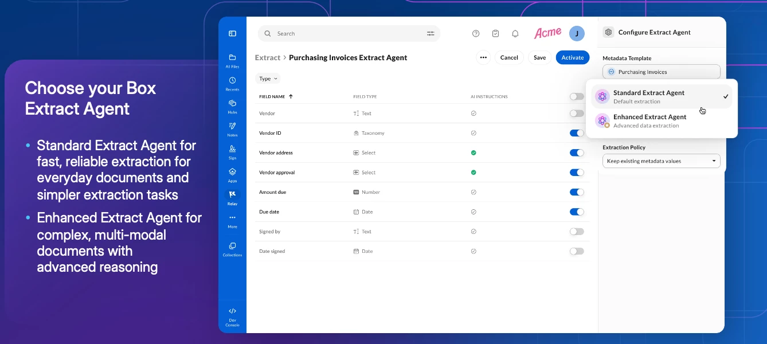Open the J user avatar

click(577, 33)
